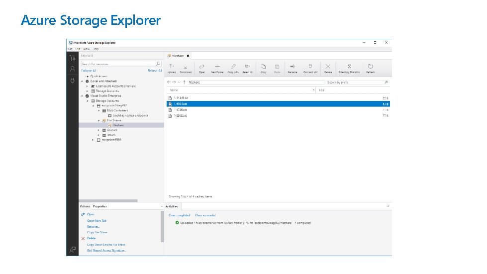
Task: Click the Download toolbar button
Action: click(186, 69)
